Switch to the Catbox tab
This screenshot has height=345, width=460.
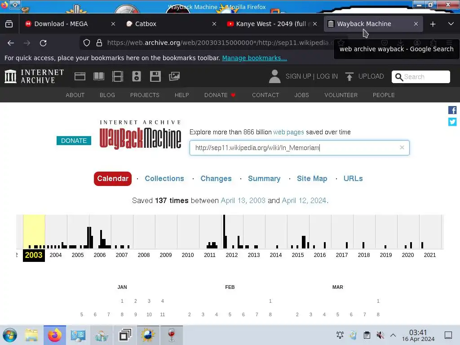(x=171, y=24)
